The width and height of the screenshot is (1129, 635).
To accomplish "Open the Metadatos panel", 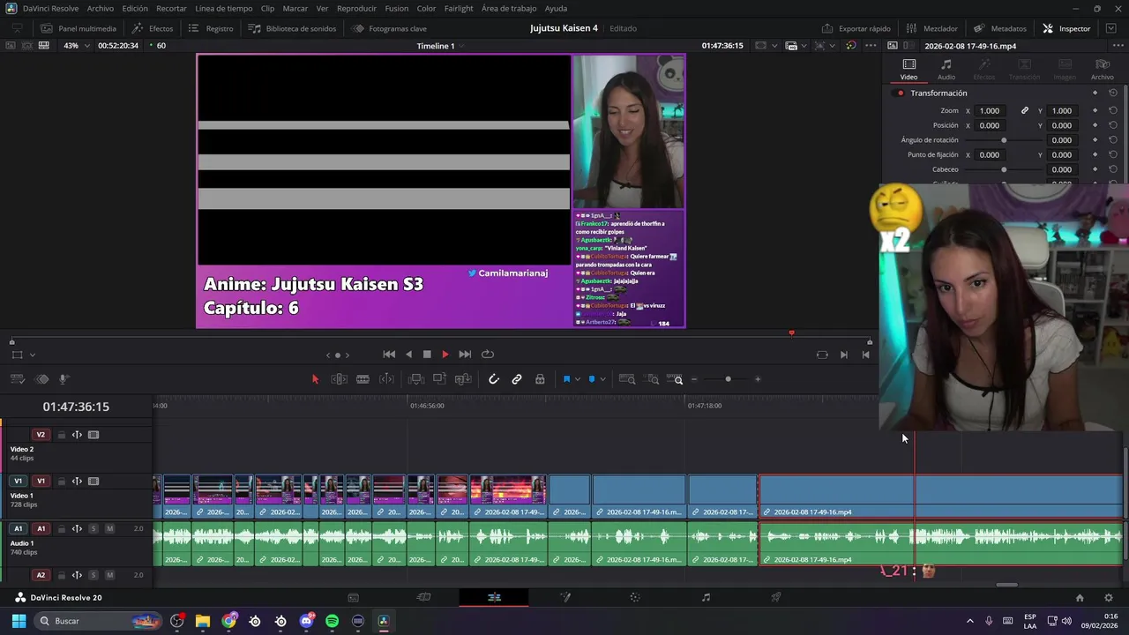I will tap(1000, 28).
